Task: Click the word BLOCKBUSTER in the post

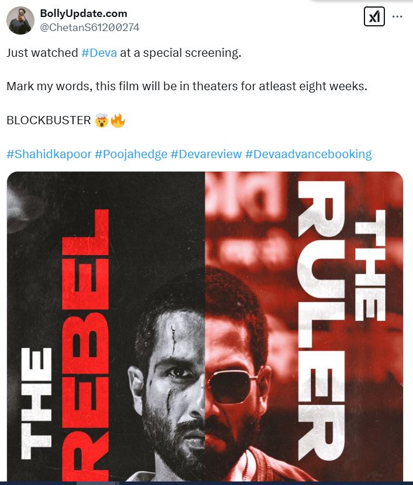Action: pyautogui.click(x=49, y=120)
